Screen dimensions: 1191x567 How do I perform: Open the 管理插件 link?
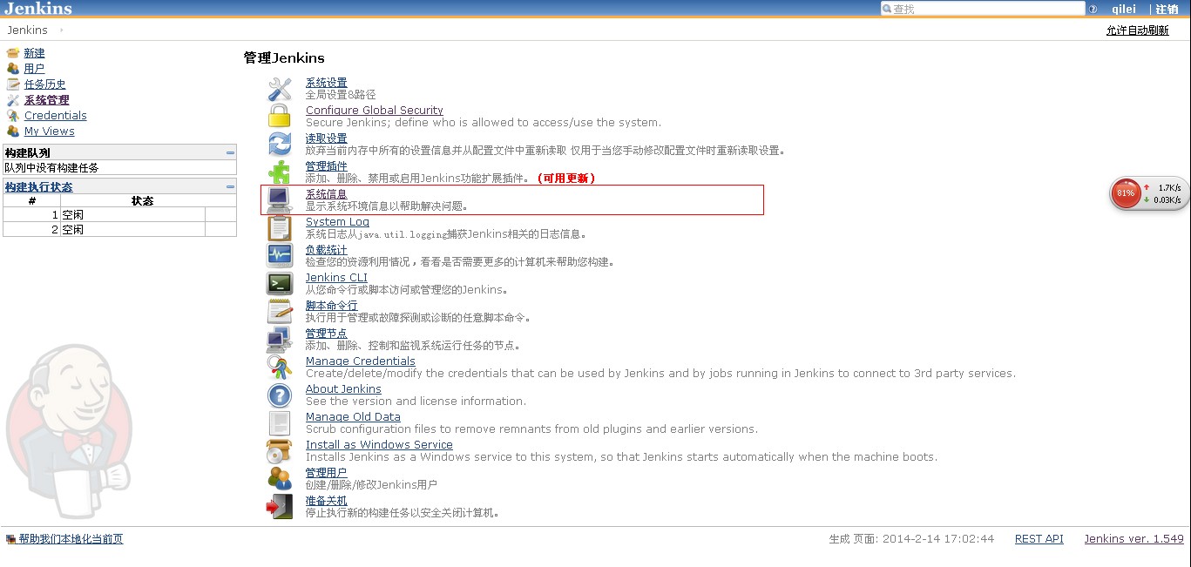click(x=327, y=166)
